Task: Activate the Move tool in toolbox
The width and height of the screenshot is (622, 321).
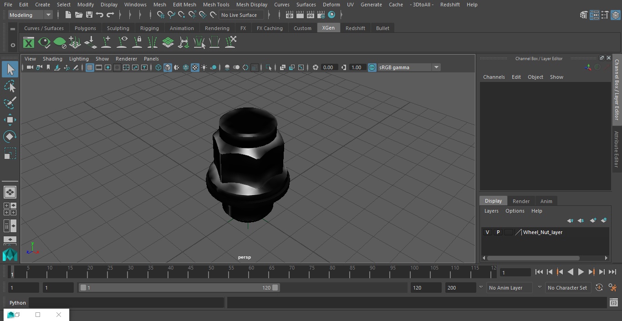Action: [x=10, y=120]
